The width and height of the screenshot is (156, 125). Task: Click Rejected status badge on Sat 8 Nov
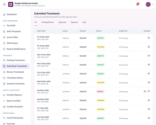[x=100, y=91]
